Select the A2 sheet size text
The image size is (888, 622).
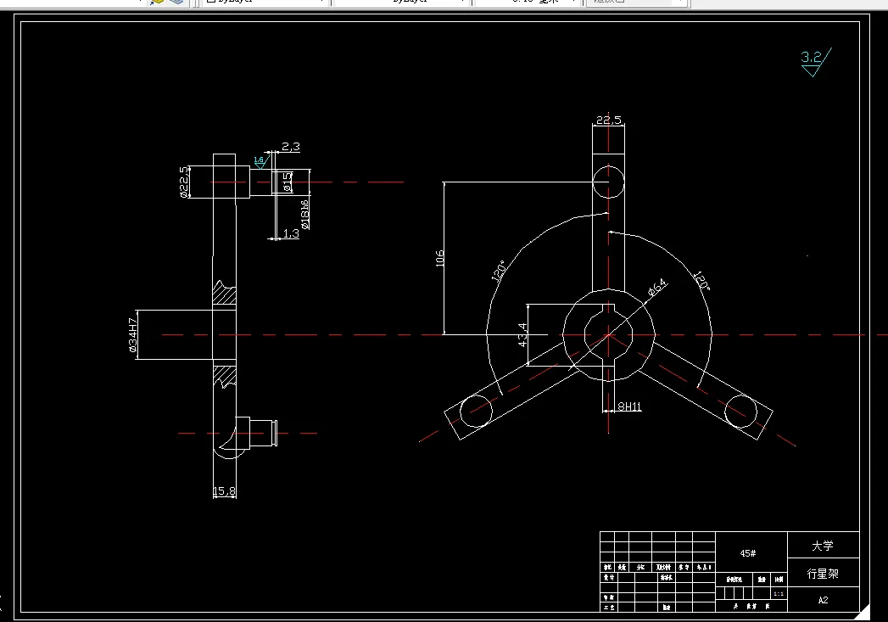(x=823, y=600)
